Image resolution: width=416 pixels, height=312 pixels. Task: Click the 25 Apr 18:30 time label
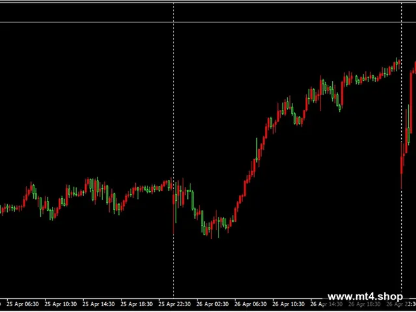136,304
